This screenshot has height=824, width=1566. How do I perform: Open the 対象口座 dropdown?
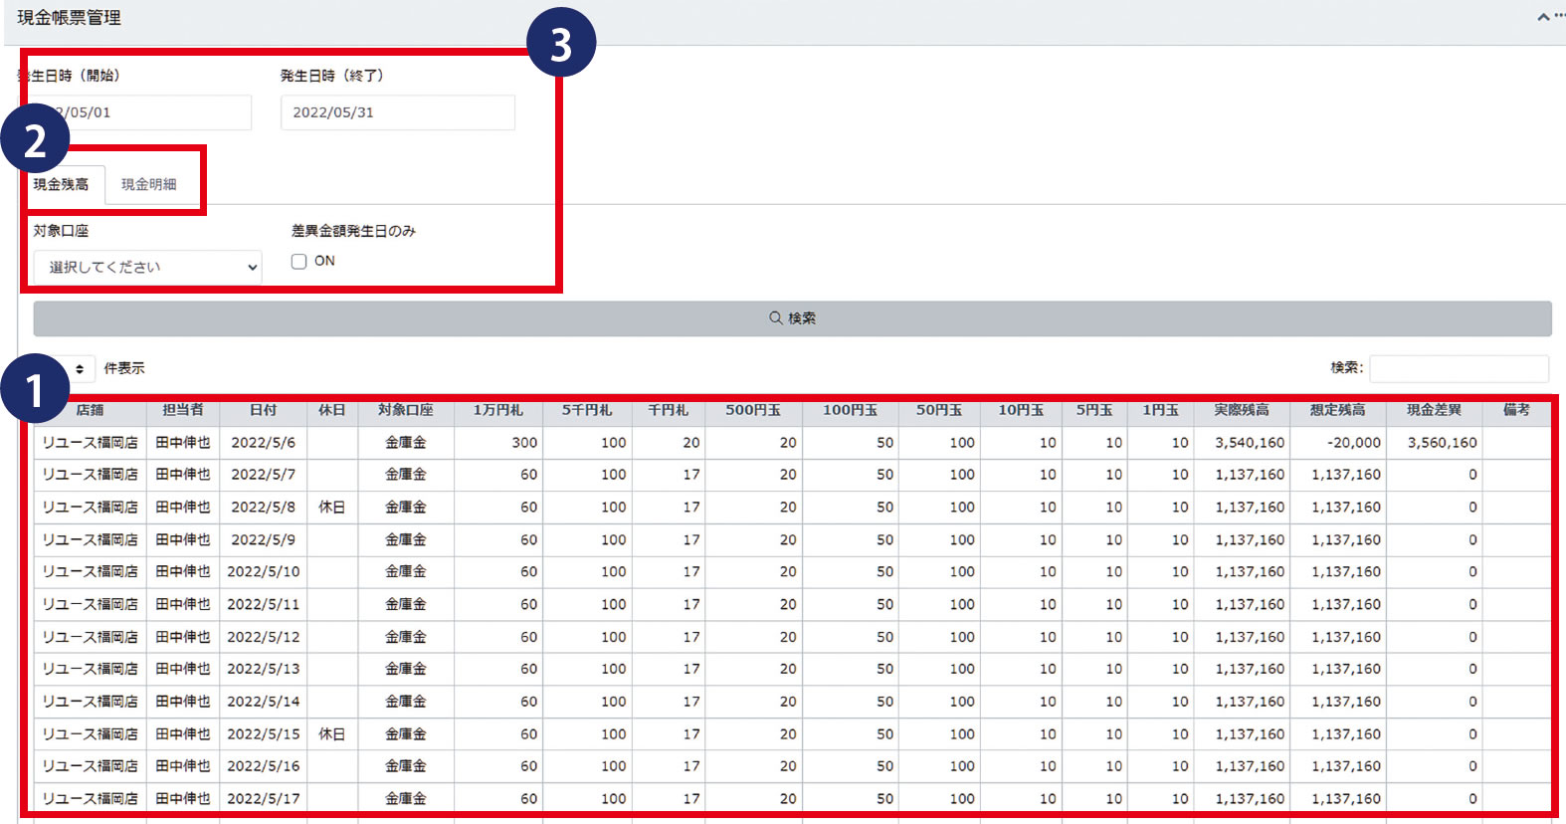click(147, 267)
